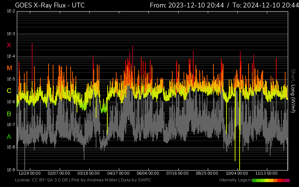Click the orange M flare class label
The width and height of the screenshot is (299, 187).
tap(9, 68)
